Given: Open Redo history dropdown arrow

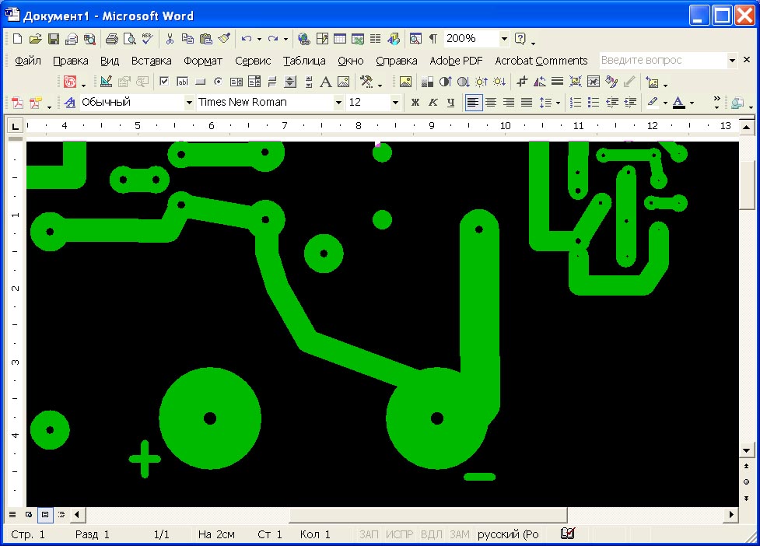Looking at the screenshot, I should click(286, 39).
